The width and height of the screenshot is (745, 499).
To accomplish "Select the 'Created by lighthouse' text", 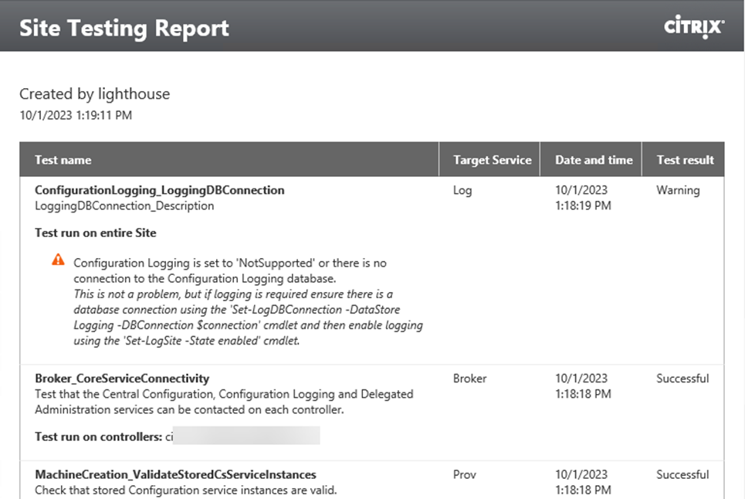I will pos(94,94).
